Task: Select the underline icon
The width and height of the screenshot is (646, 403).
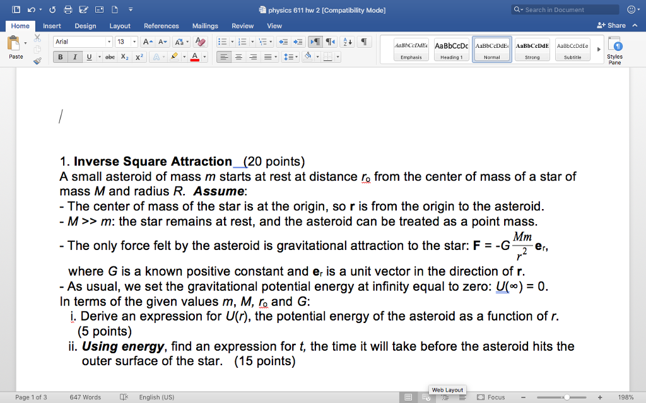Action: pos(90,57)
